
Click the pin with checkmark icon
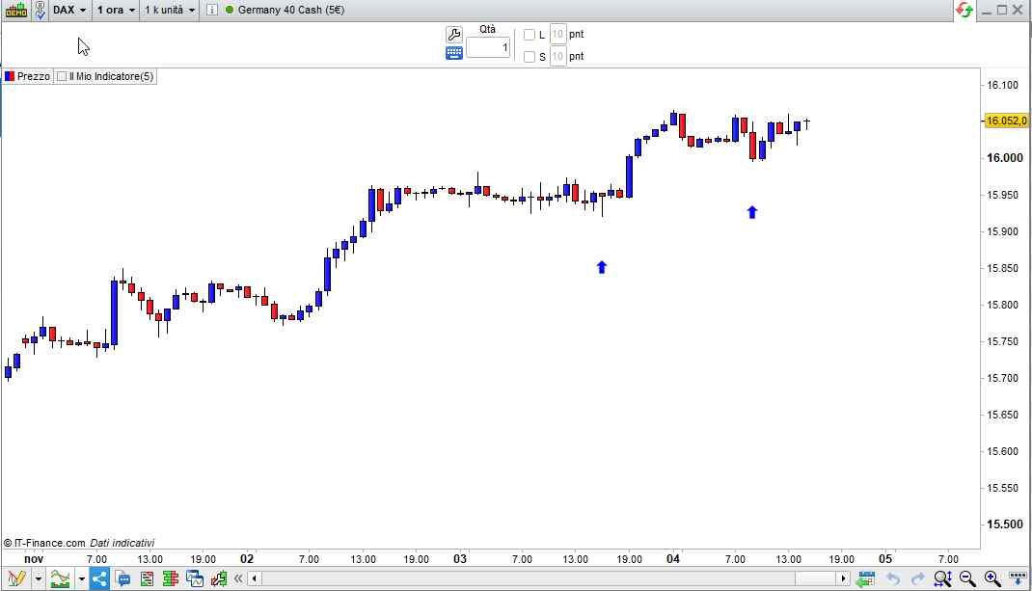[x=40, y=10]
